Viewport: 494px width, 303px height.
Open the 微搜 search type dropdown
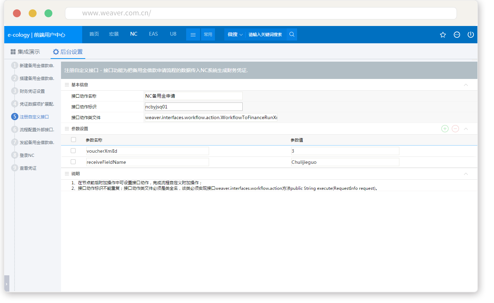[x=235, y=35]
